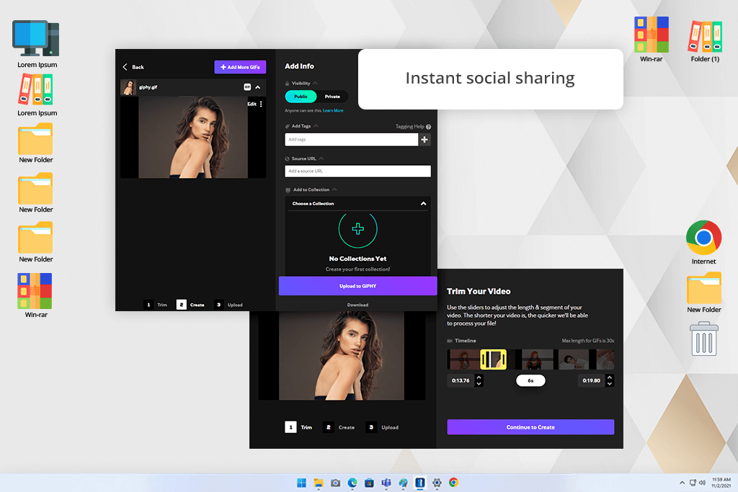Open the three-dot Edit options menu
This screenshot has width=738, height=492.
click(261, 104)
